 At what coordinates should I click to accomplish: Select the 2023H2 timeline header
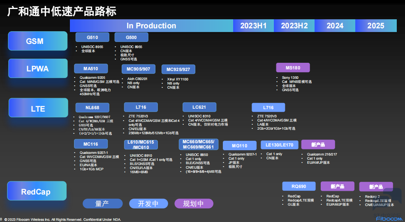[x=294, y=25]
